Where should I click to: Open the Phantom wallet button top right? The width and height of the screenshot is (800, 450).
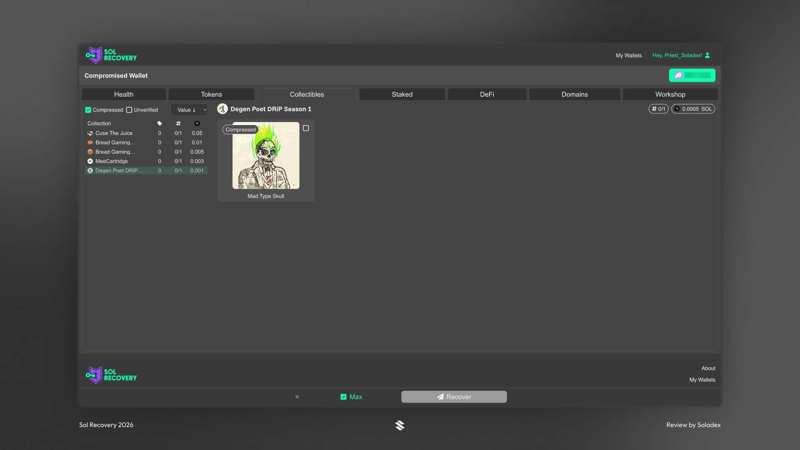[692, 75]
